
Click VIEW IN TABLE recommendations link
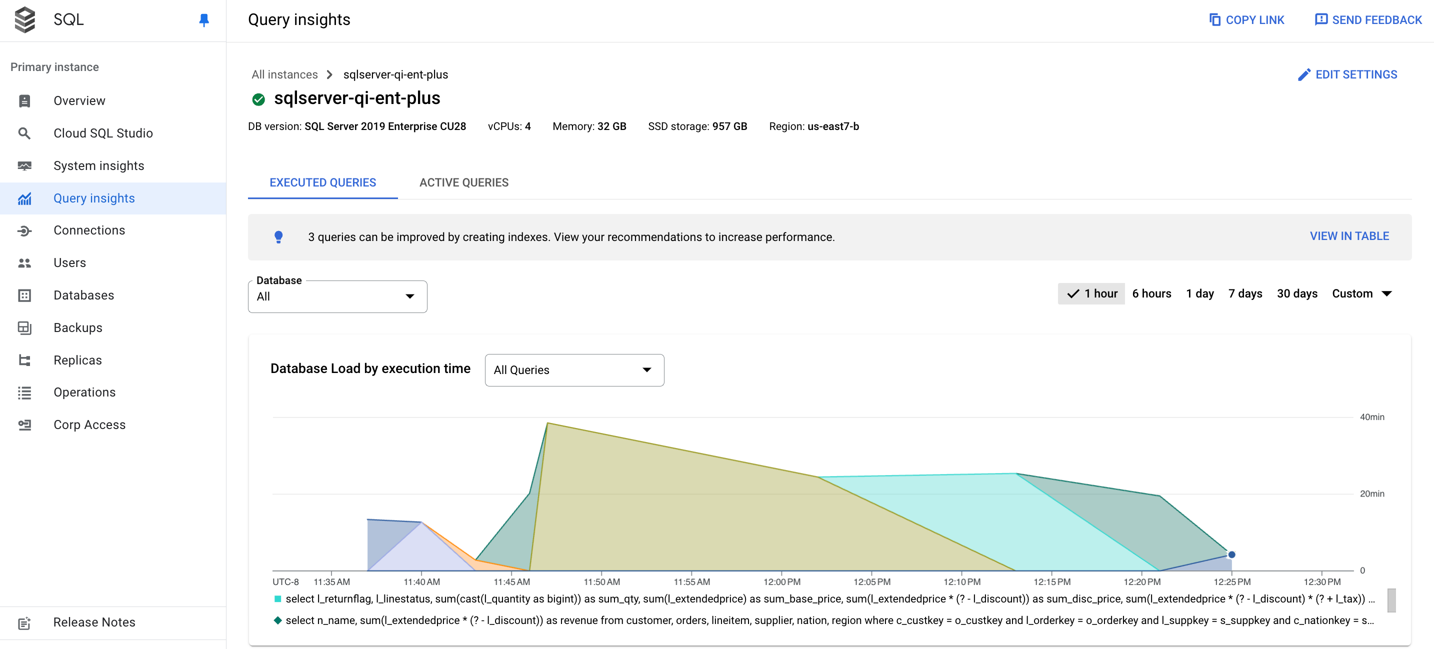(1349, 236)
